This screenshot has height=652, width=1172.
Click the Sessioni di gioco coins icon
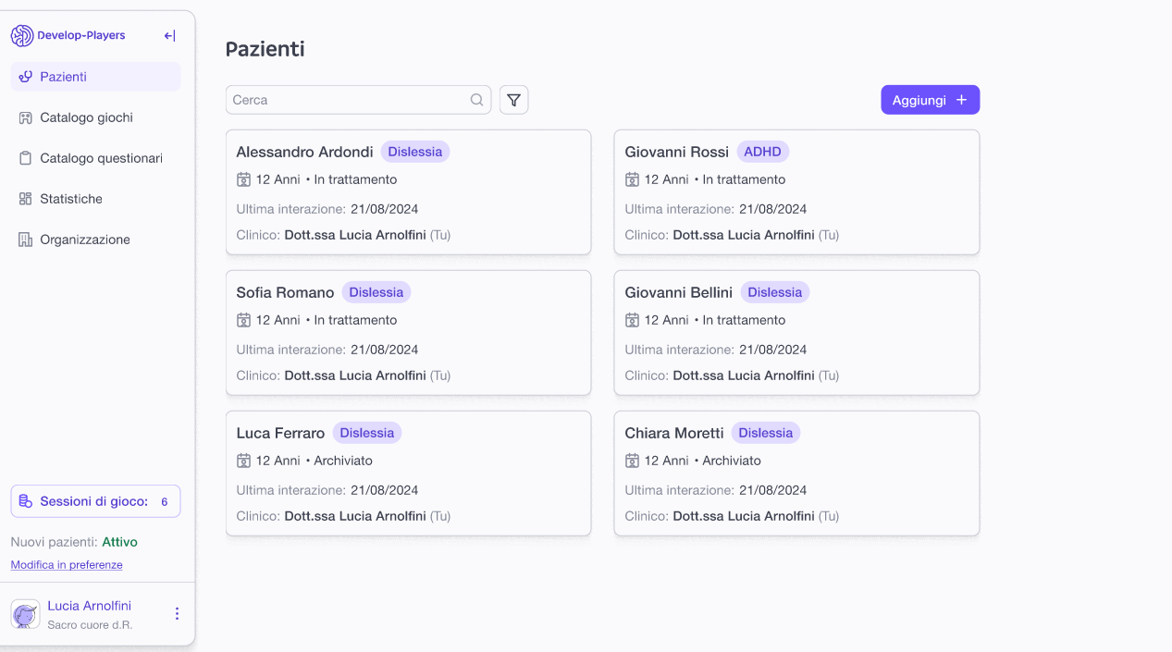pyautogui.click(x=26, y=501)
